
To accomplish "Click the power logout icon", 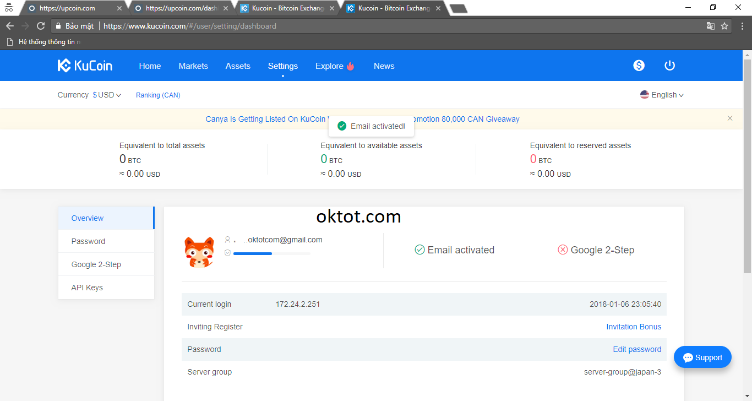I will [669, 66].
